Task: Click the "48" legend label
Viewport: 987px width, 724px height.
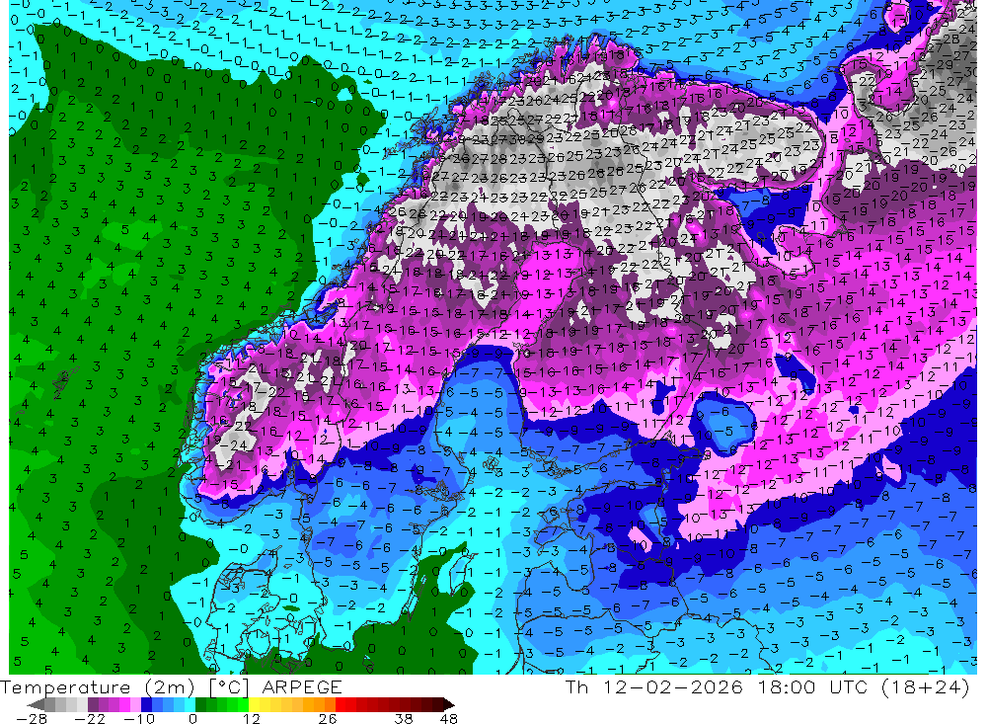Action: (448, 718)
